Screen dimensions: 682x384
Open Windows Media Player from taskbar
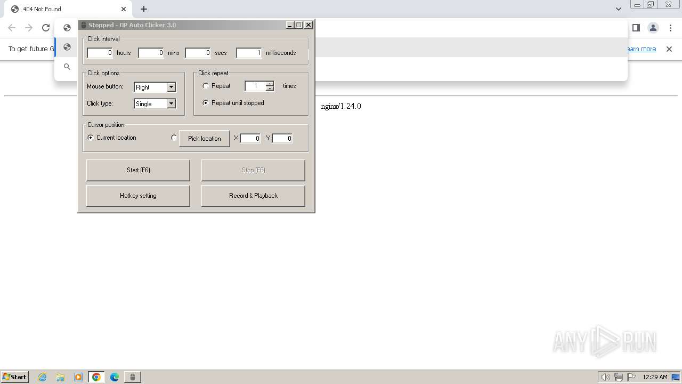[x=78, y=377]
